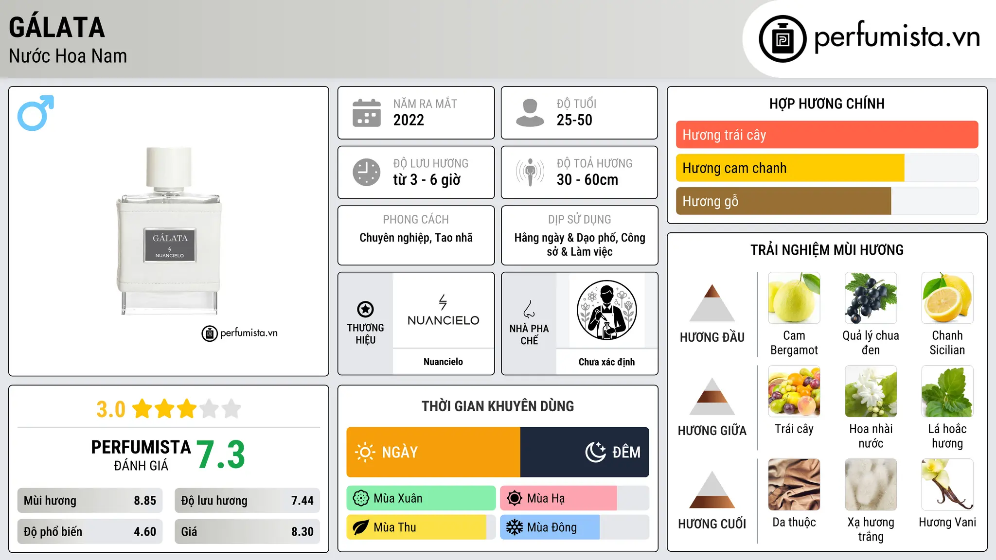Screen dimensions: 996x560
Task: Click the Trải nghiệm mùi hương heading
Action: coord(827,250)
